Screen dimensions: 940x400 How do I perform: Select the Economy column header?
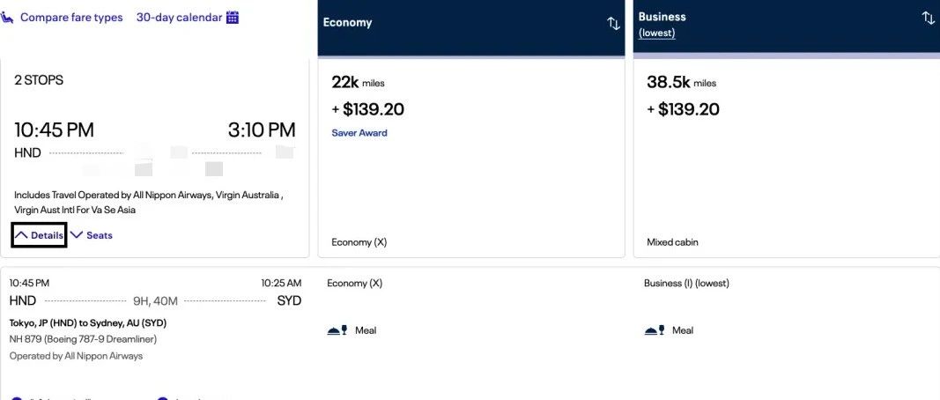[348, 23]
